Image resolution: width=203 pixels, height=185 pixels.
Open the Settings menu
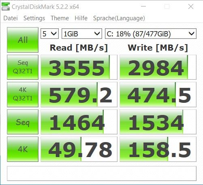pos(34,18)
